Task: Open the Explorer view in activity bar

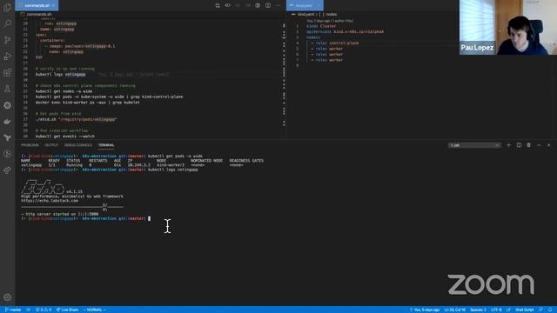Action: click(7, 7)
